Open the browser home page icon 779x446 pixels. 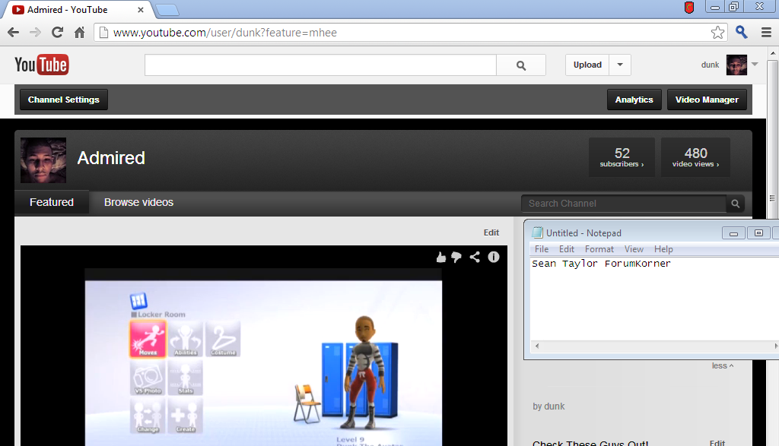point(79,33)
